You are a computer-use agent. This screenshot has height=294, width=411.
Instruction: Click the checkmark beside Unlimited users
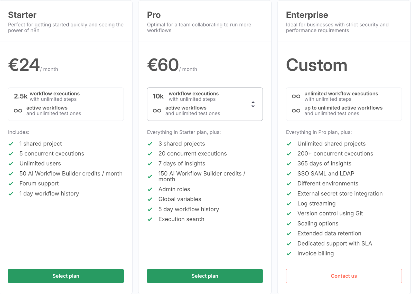(11, 163)
